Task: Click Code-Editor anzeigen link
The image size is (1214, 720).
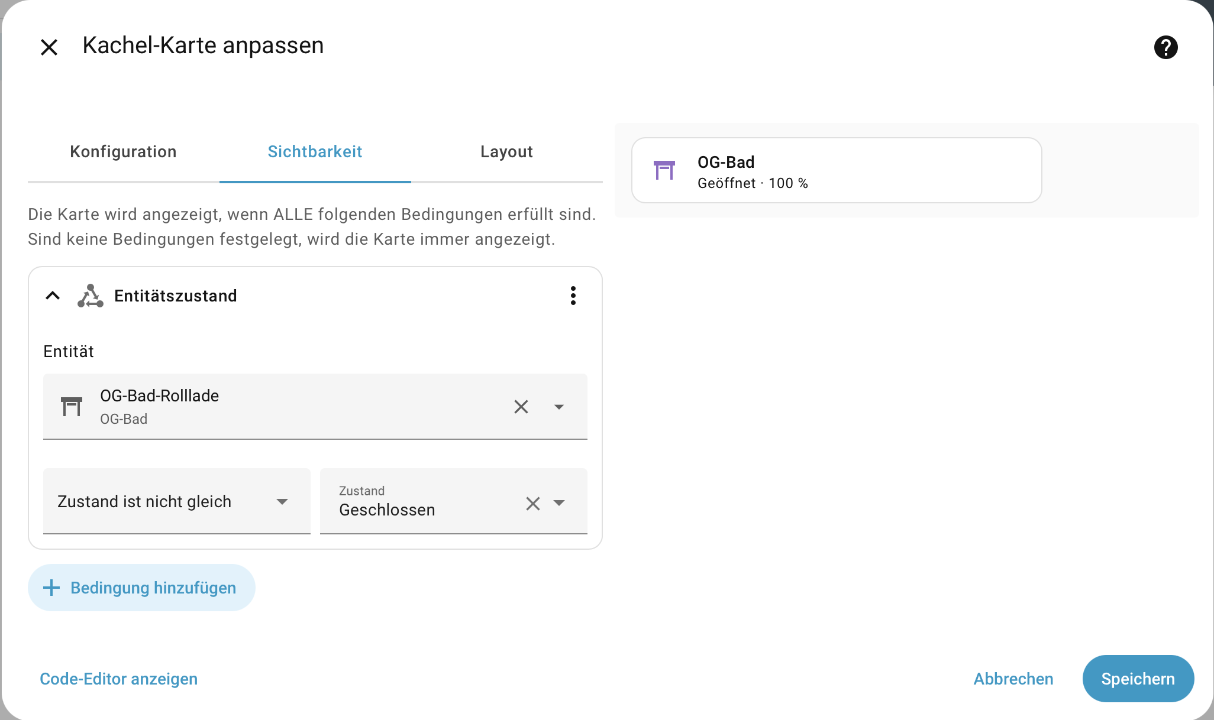Action: pos(118,679)
